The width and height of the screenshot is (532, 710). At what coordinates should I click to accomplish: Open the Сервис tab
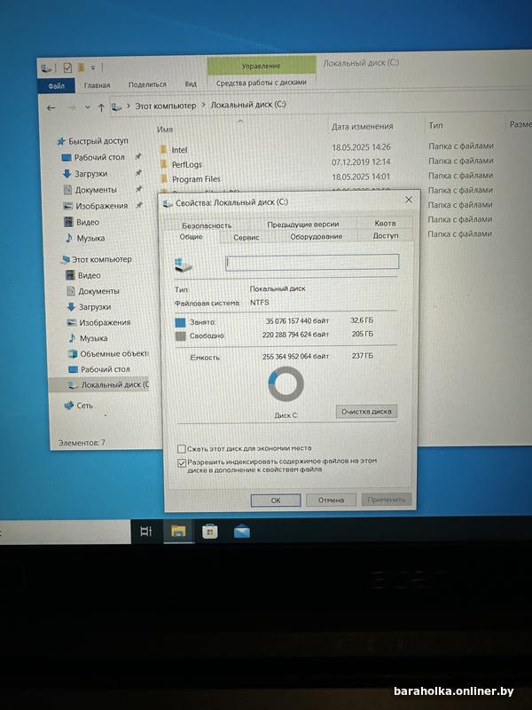[x=246, y=237]
